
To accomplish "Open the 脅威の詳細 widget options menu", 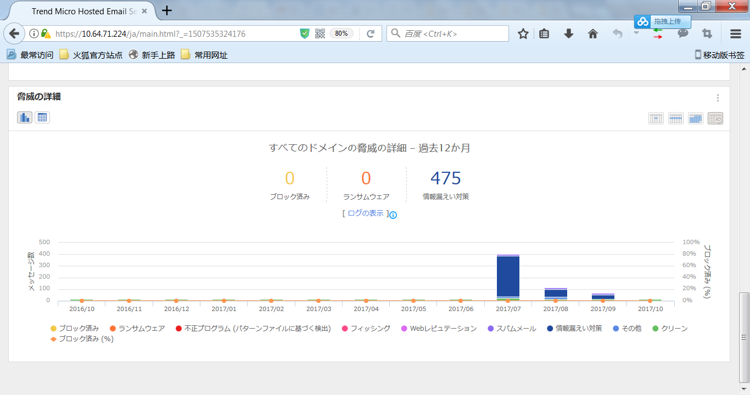I will pyautogui.click(x=718, y=98).
